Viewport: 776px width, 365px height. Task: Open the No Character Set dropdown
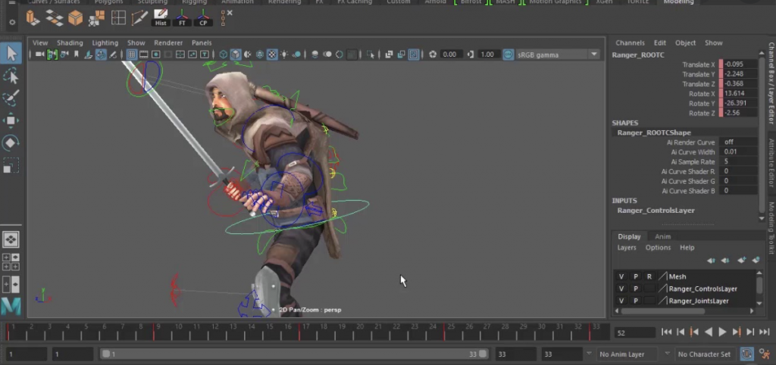tap(704, 354)
